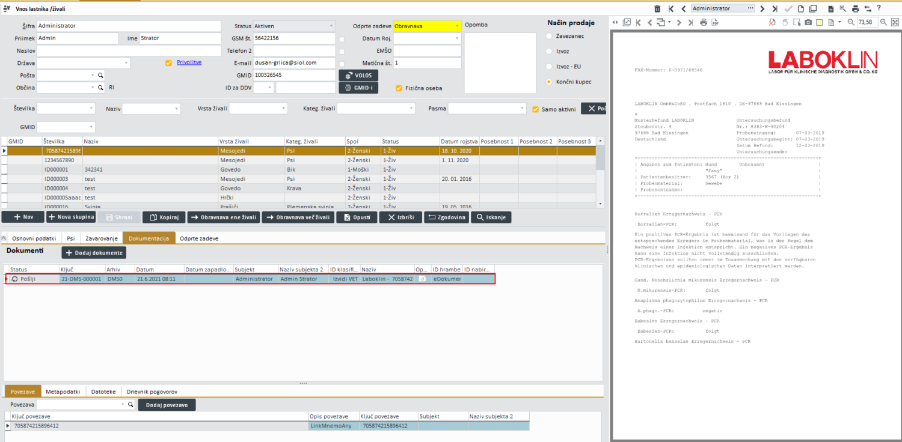Screen dimensions: 902x442
Task: Click the search magnifier next to Pošta
Action: pos(101,75)
